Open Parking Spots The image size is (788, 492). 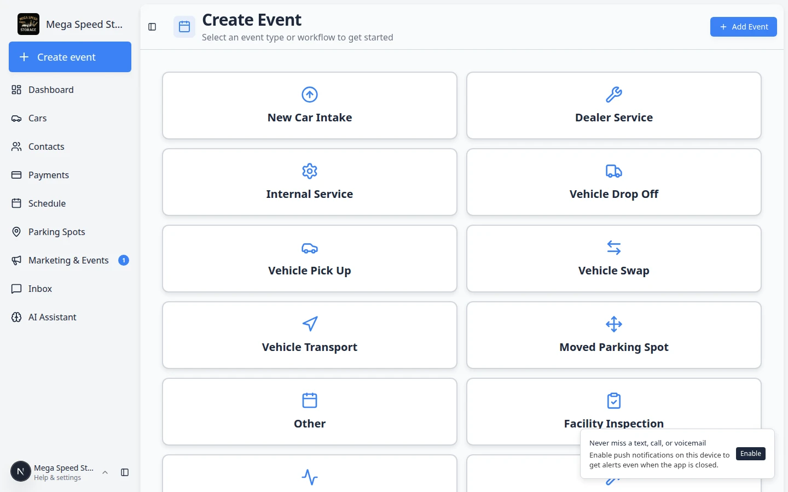[70, 232]
